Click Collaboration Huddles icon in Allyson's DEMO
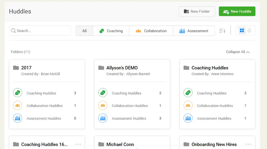The width and height of the screenshot is (267, 149). pos(103,105)
